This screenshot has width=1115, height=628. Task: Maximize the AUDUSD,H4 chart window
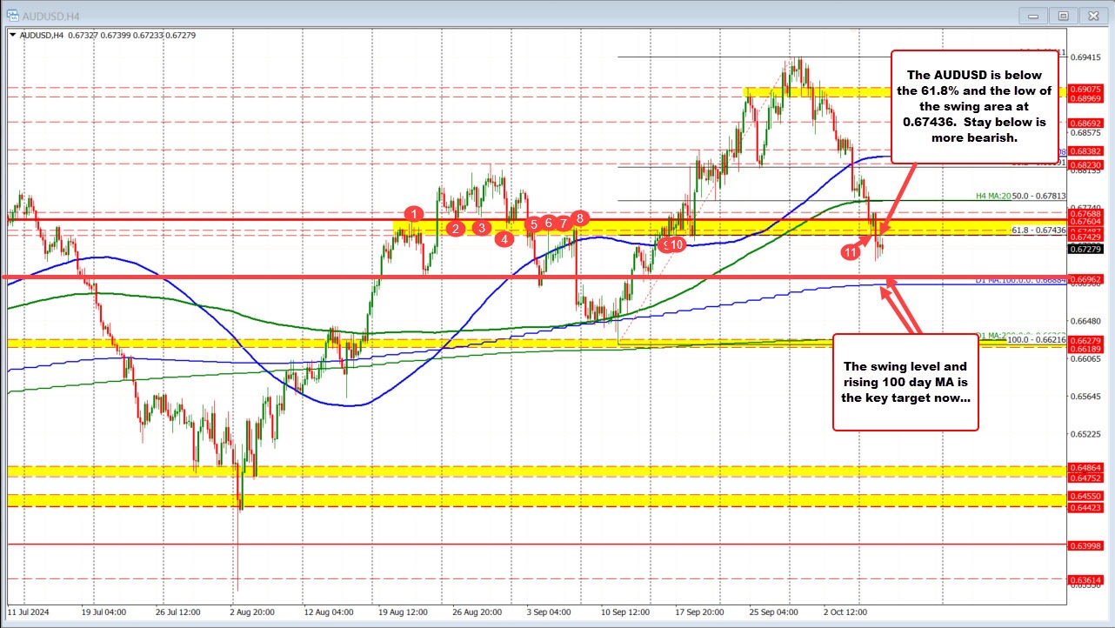(x=1062, y=15)
